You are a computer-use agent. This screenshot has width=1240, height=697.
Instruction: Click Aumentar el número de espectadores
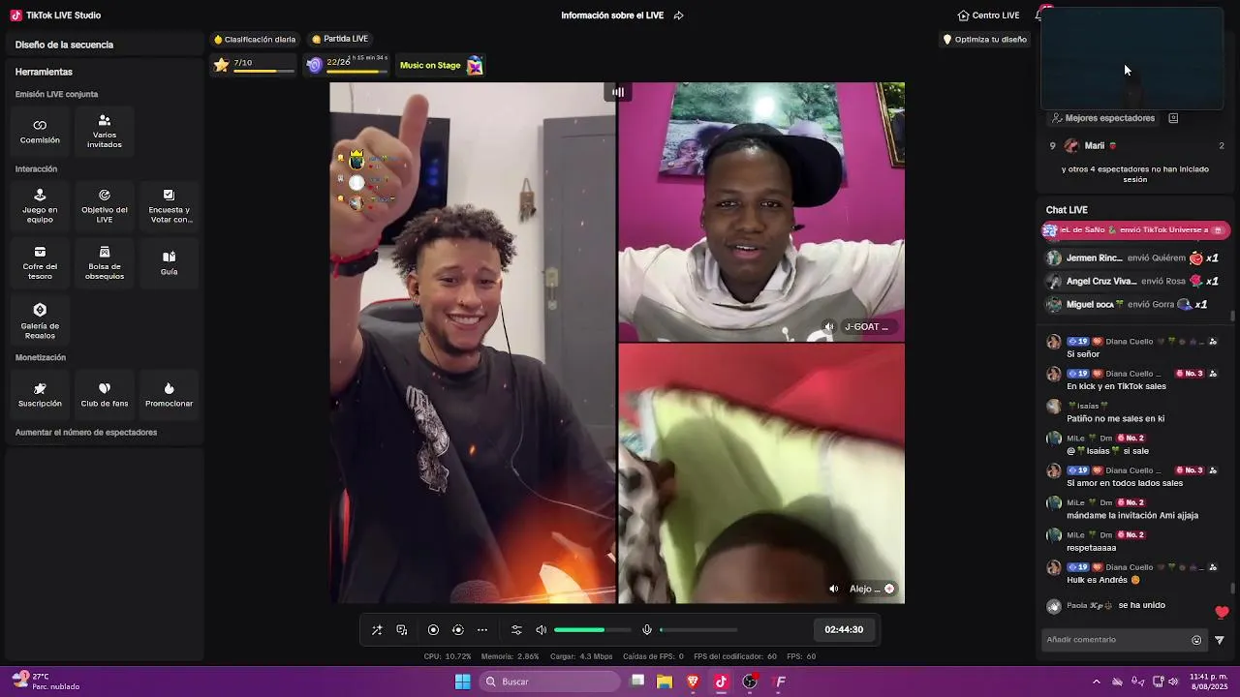point(86,433)
